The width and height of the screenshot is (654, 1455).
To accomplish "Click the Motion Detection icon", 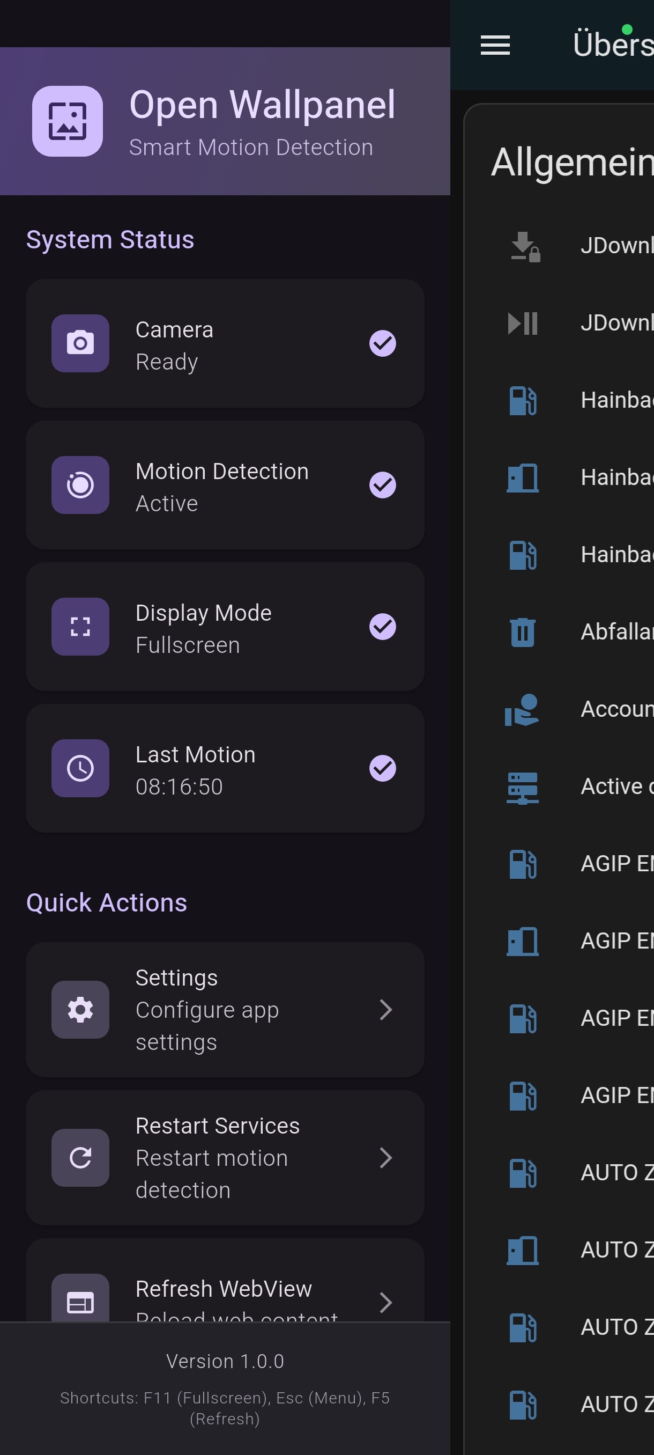I will [80, 484].
